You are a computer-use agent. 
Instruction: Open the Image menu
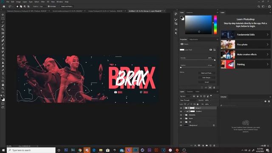(x=18, y=2)
